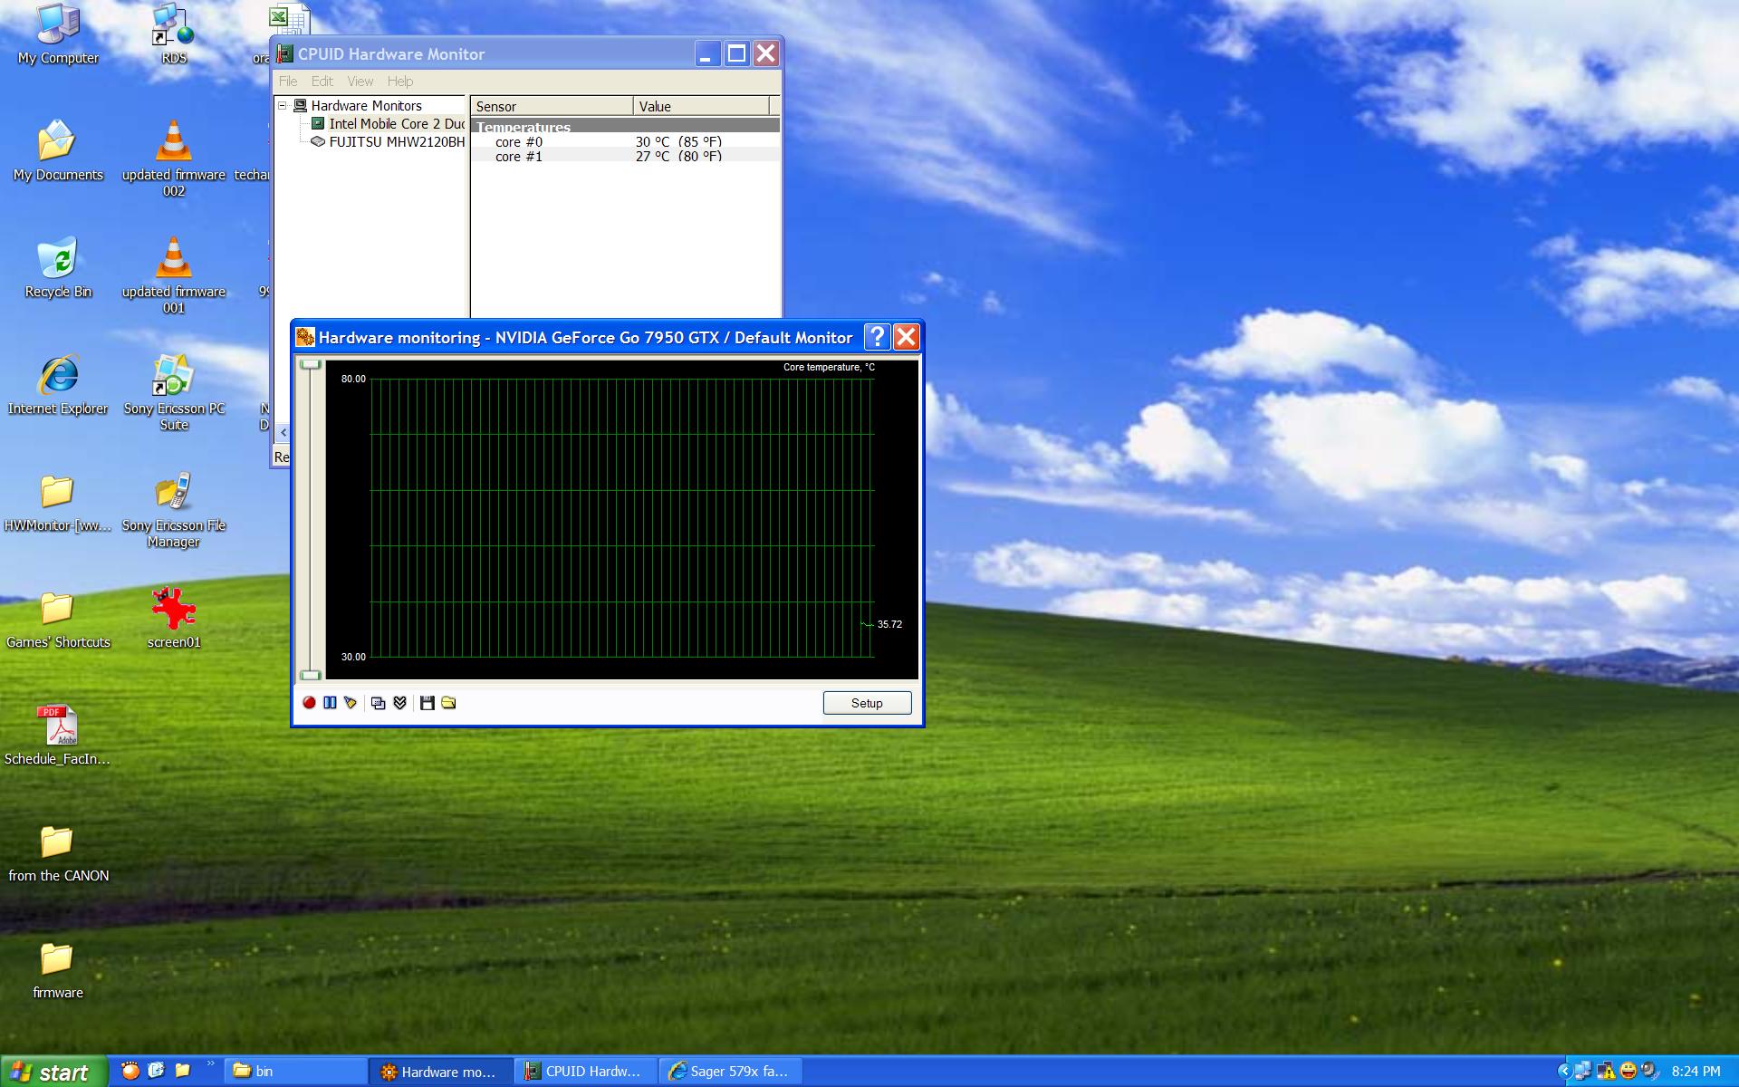The width and height of the screenshot is (1739, 1087).
Task: Save monitoring log with the floppy disk icon
Action: point(428,703)
